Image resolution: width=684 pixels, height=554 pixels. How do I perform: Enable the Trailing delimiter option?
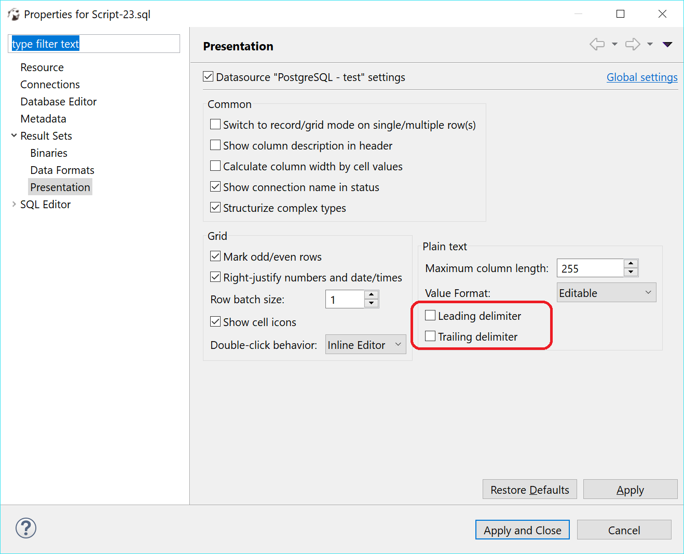[430, 336]
